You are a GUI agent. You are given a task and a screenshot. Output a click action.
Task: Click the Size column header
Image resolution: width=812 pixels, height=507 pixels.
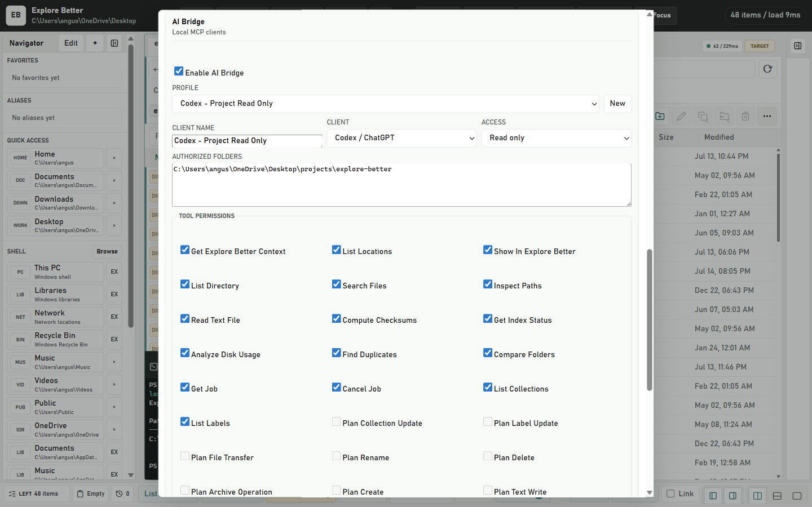click(x=666, y=137)
